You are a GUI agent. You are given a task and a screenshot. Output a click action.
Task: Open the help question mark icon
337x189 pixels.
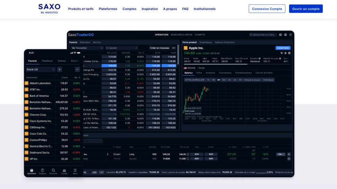click(285, 34)
